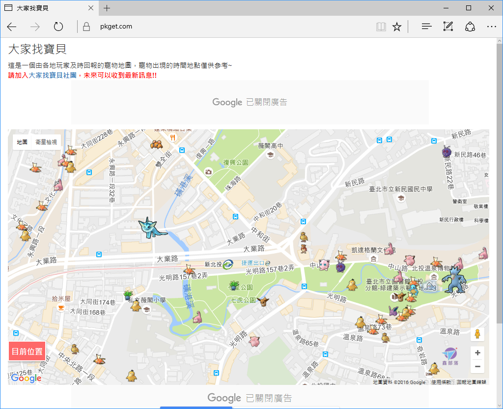Click the 拾米屋 cafe icon
Screen dimensions: 503x409
click(x=60, y=307)
